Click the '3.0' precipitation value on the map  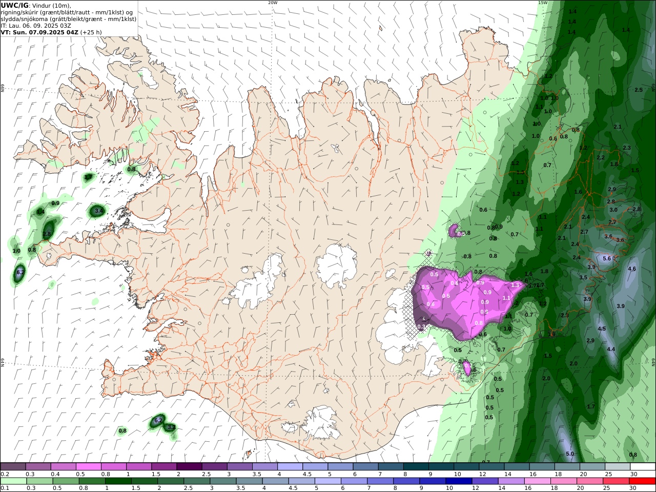(613, 210)
